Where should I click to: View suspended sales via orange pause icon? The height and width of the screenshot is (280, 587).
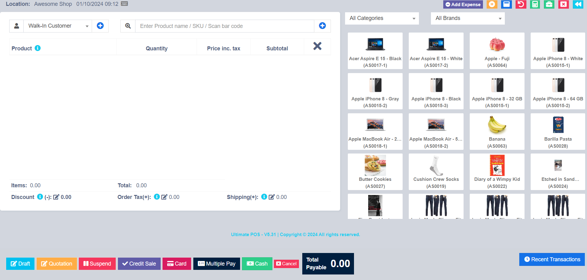click(492, 4)
